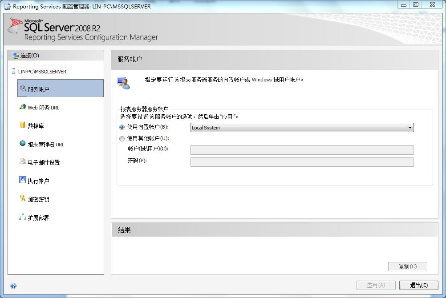The width and height of the screenshot is (446, 298).
Task: Click the 电子邮件设置 envelope icon
Action: [x=22, y=161]
